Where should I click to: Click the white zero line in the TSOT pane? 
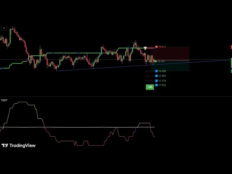pos(77,127)
